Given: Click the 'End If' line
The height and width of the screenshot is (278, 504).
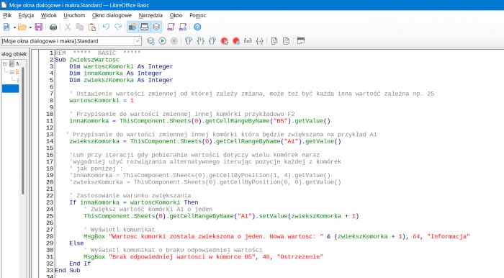Looking at the screenshot, I should (x=80, y=264).
